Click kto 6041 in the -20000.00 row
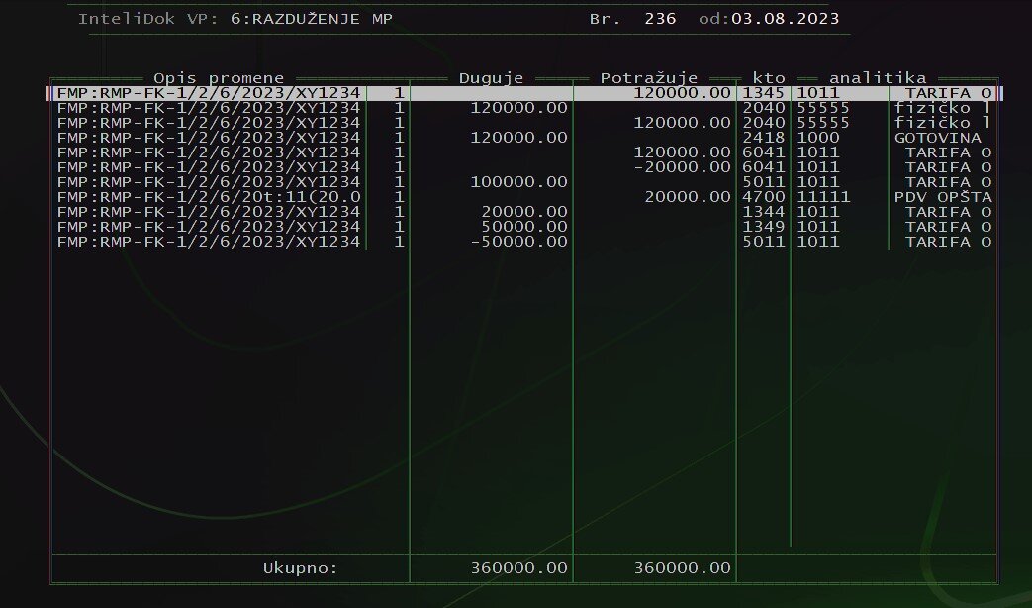Image resolution: width=1032 pixels, height=608 pixels. coord(764,167)
